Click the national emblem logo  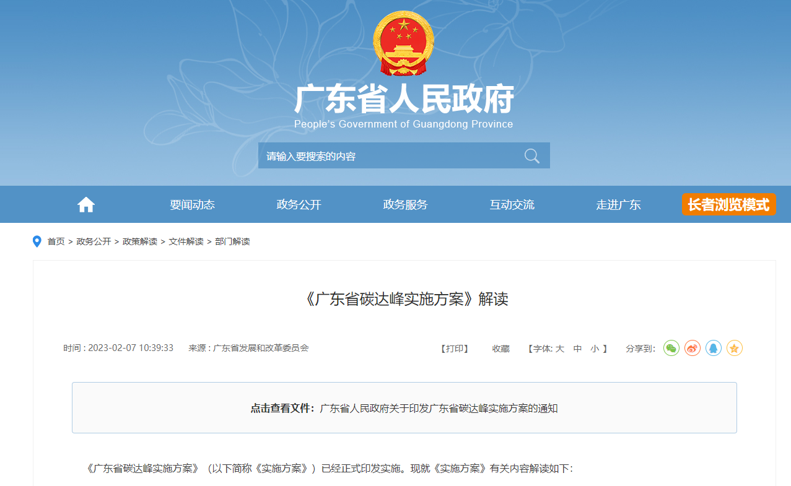click(403, 43)
